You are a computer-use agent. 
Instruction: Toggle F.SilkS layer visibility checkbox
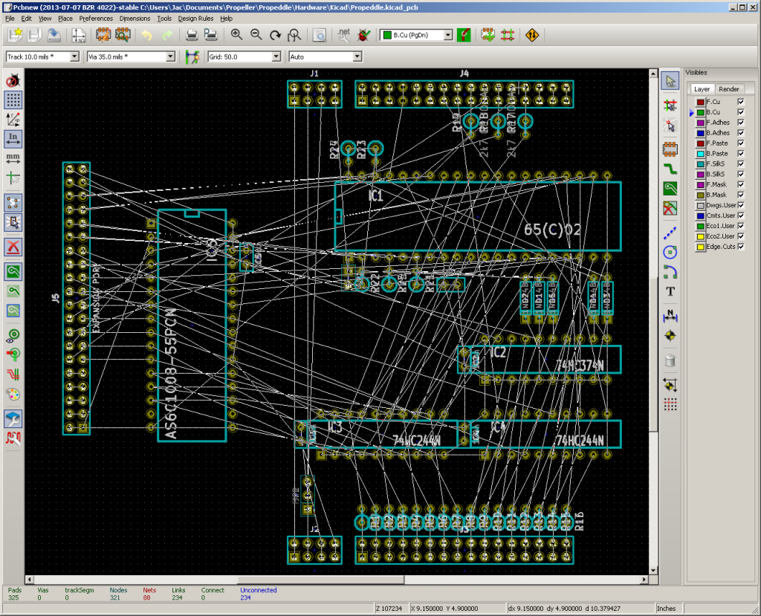click(x=741, y=163)
